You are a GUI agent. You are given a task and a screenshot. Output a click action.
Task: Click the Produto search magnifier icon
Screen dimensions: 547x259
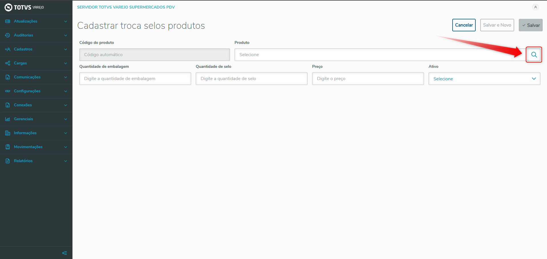534,55
